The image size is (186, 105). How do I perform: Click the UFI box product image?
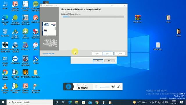[49, 29]
